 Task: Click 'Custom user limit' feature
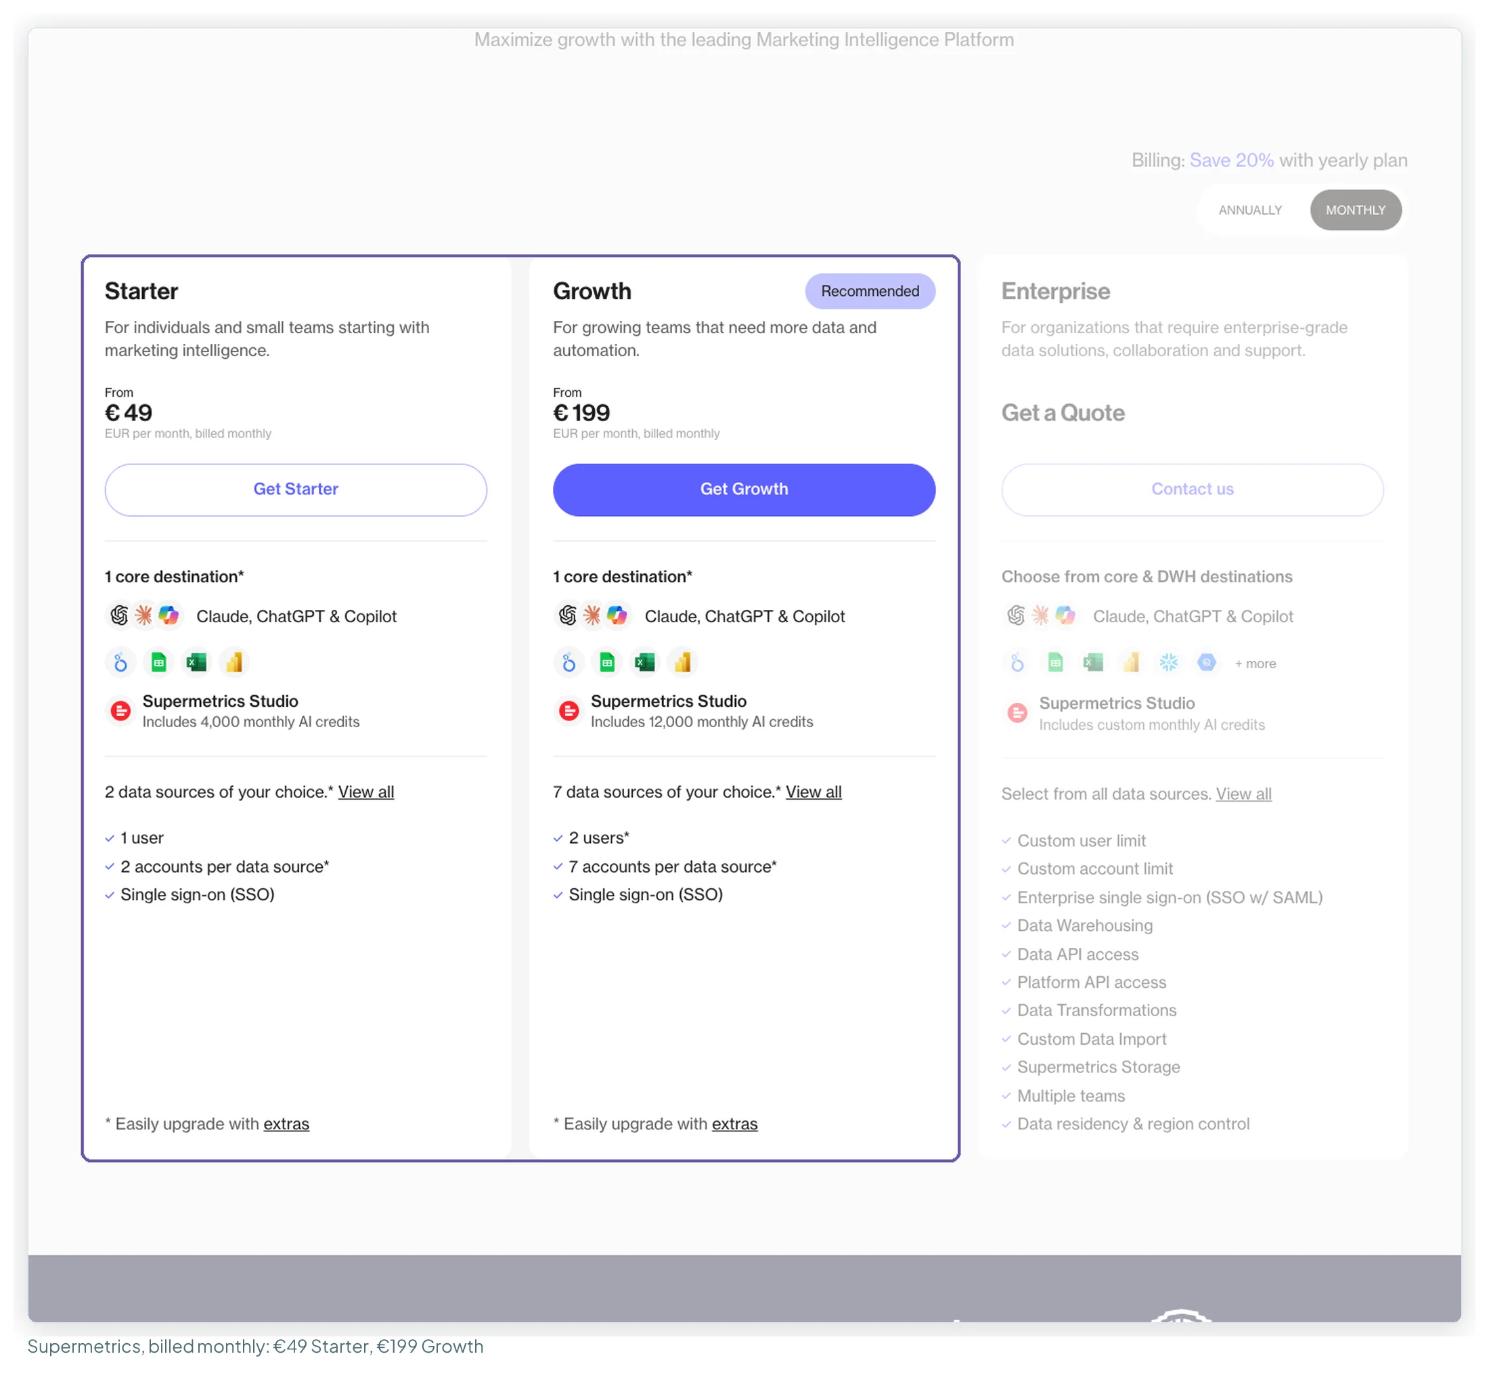(x=1074, y=841)
